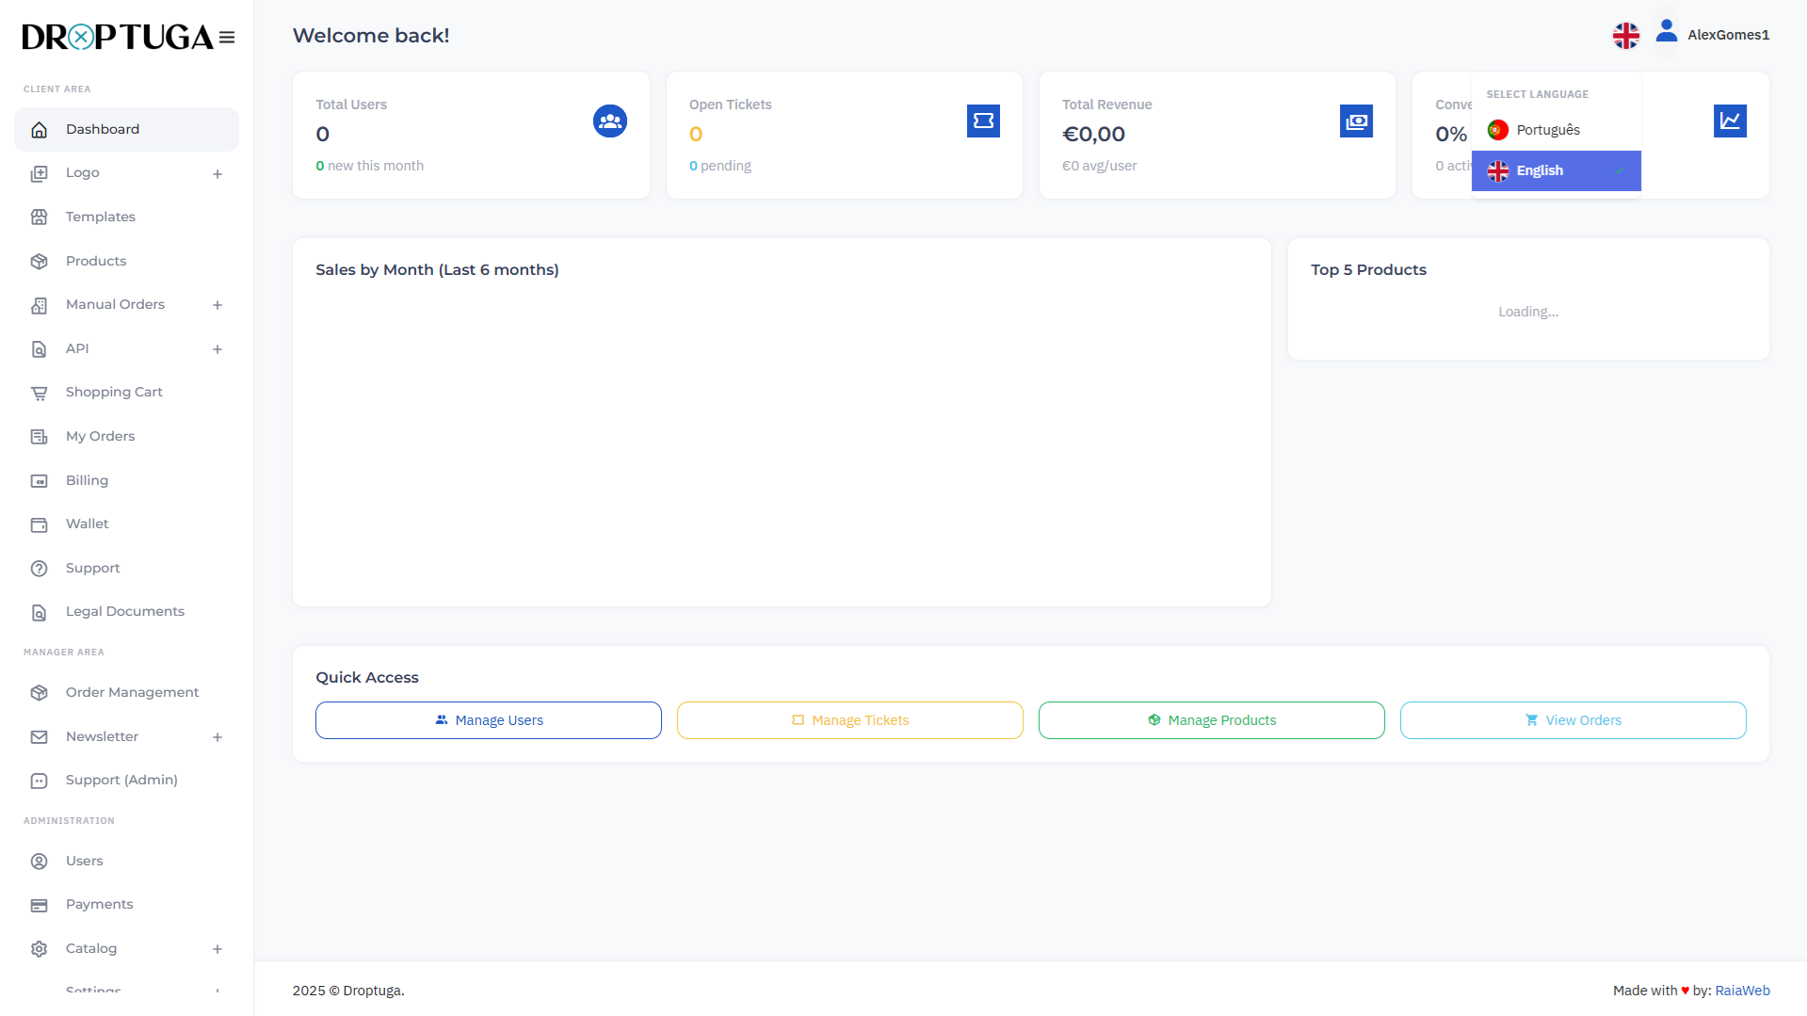Viewport: 1807px width, 1016px height.
Task: Click the '€0 avg/user' text
Action: 1099,166
